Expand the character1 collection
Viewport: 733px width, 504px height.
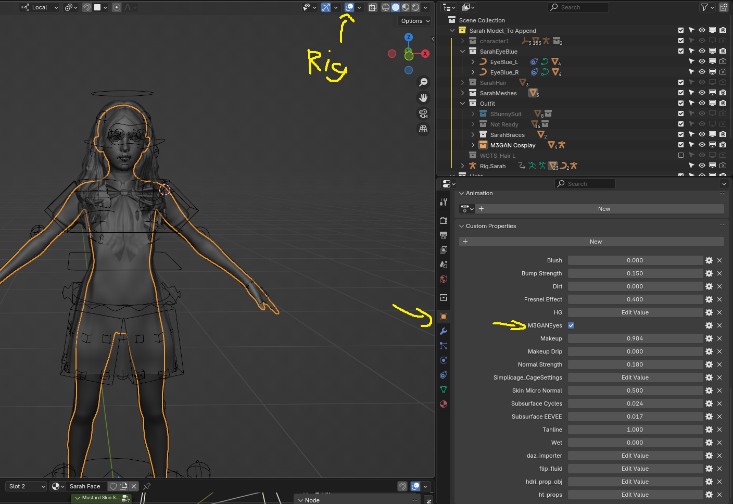pyautogui.click(x=462, y=41)
